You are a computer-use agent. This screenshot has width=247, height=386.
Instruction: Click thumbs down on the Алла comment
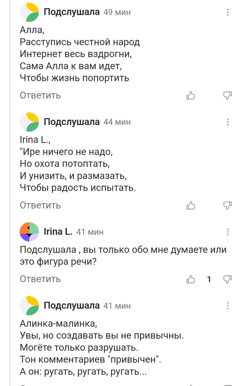pos(228,95)
